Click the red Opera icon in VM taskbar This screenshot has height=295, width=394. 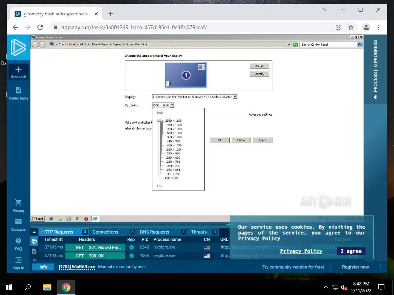(x=86, y=219)
